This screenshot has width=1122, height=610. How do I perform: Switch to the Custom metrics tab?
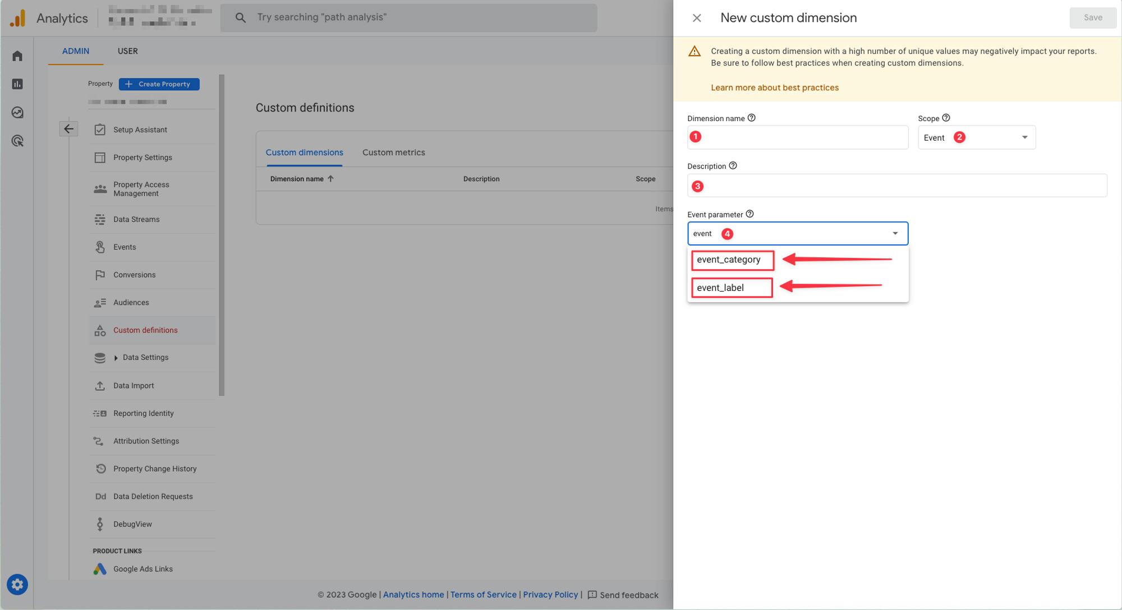click(393, 152)
